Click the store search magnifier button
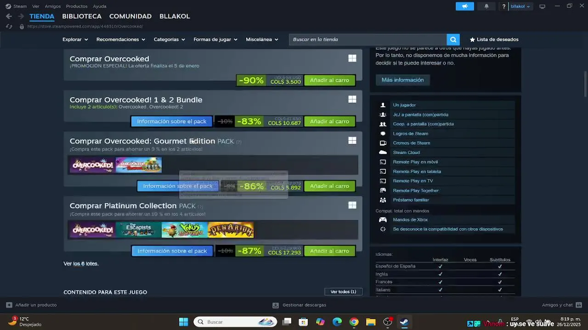Screen dimensions: 588x330 click(453, 39)
